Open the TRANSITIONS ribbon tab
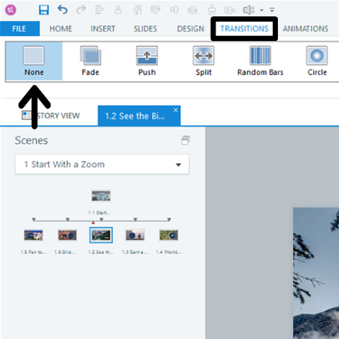The image size is (339, 339). [x=244, y=29]
